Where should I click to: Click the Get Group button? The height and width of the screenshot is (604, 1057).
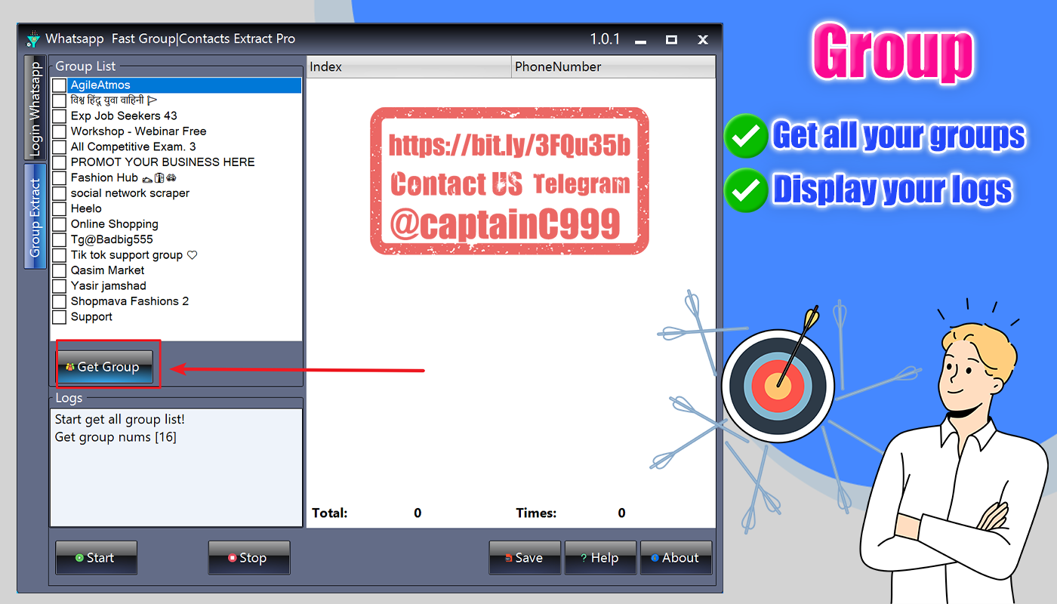[105, 367]
